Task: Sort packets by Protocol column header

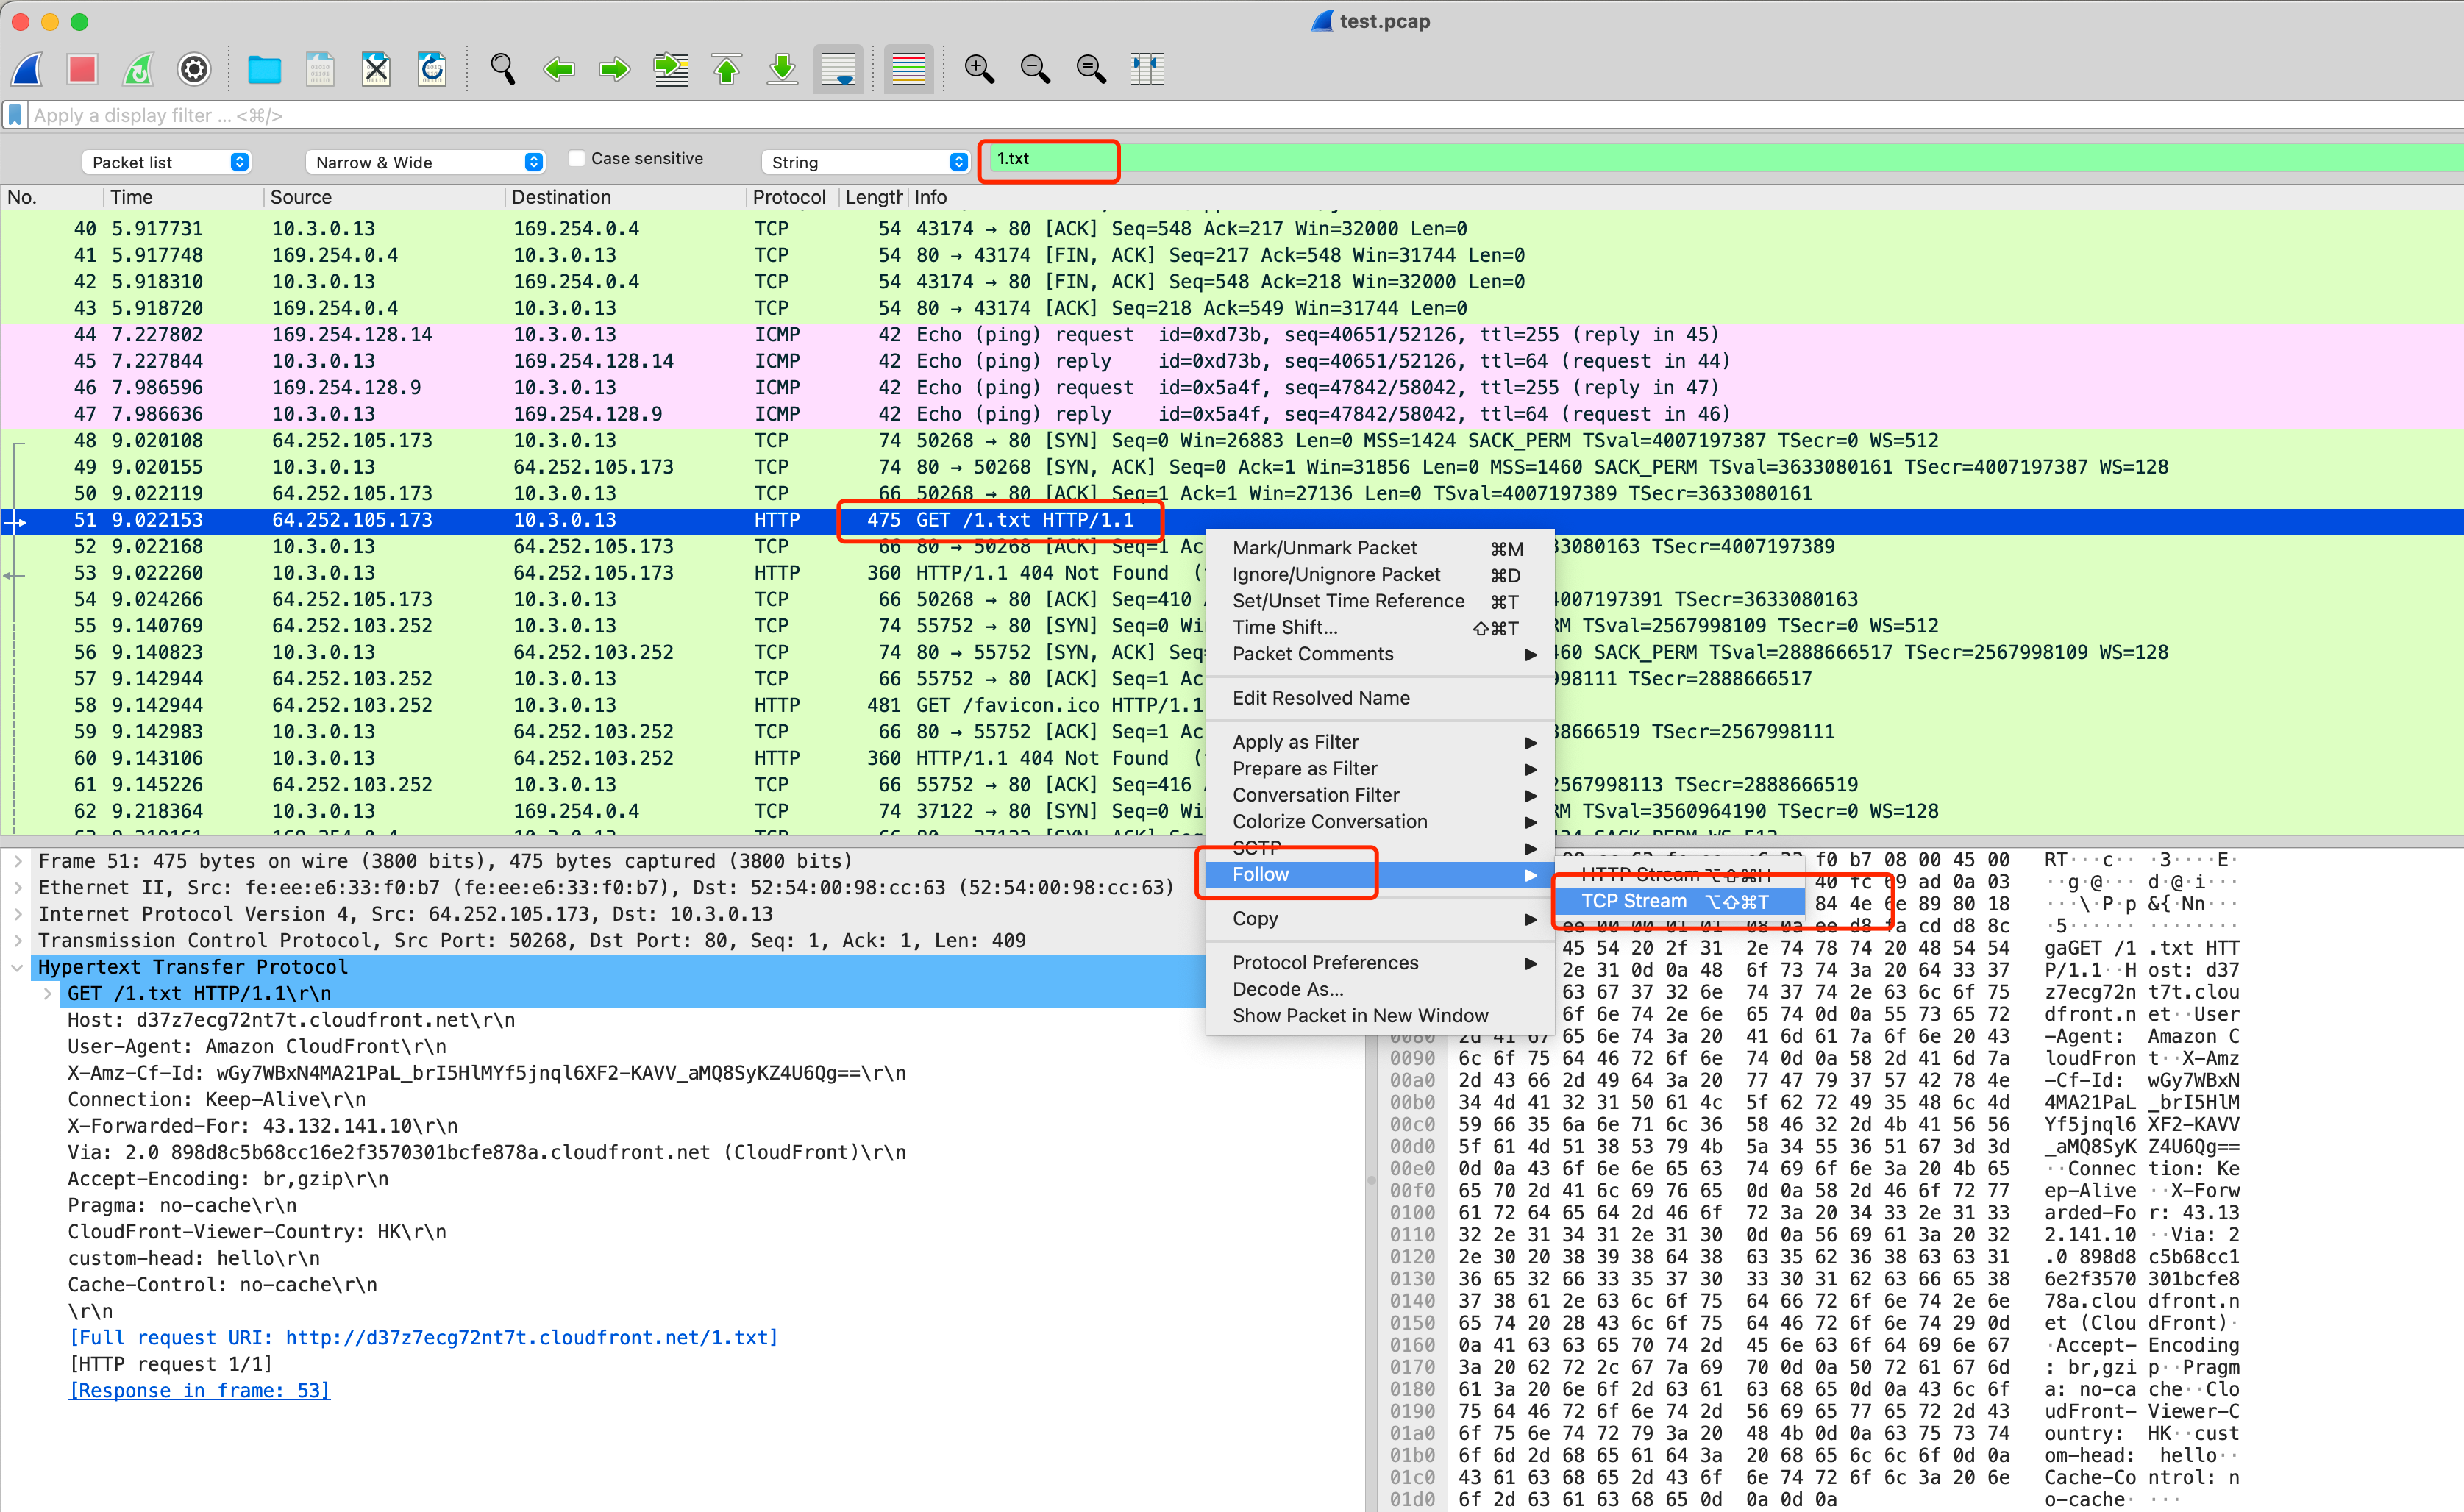Action: (791, 197)
